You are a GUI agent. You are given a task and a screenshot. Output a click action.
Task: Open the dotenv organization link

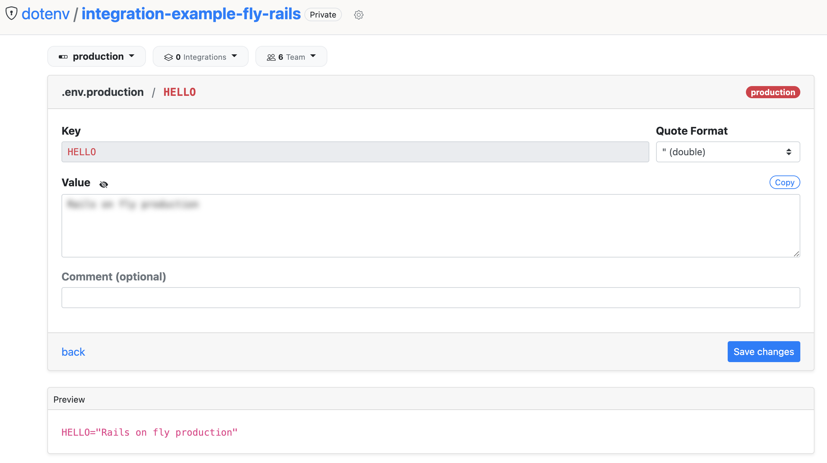click(46, 14)
